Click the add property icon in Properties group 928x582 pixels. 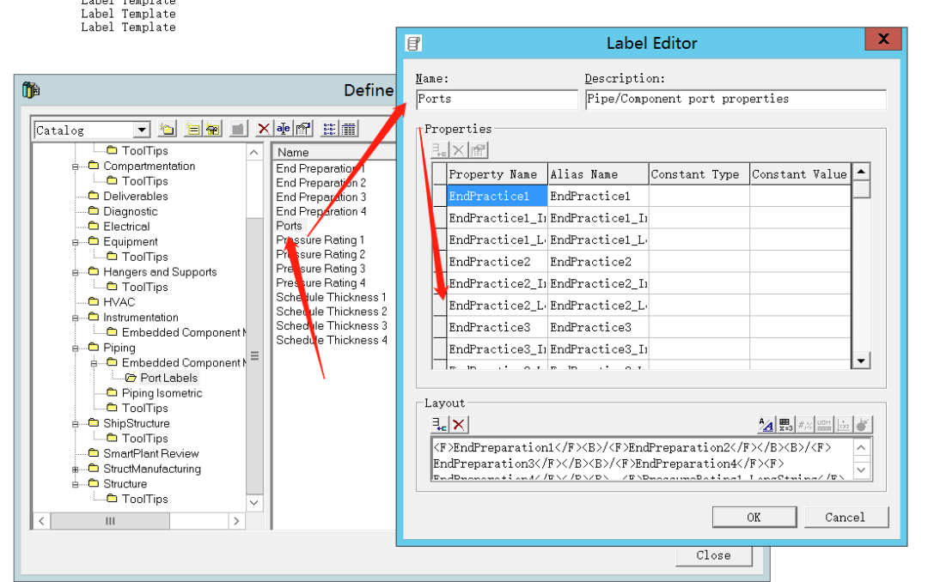439,150
